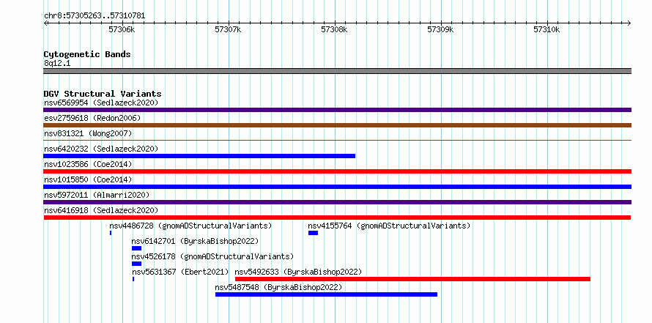This screenshot has width=652, height=323.
Task: Select nsv5631367 (Ebert2021) label
Action: click(180, 272)
